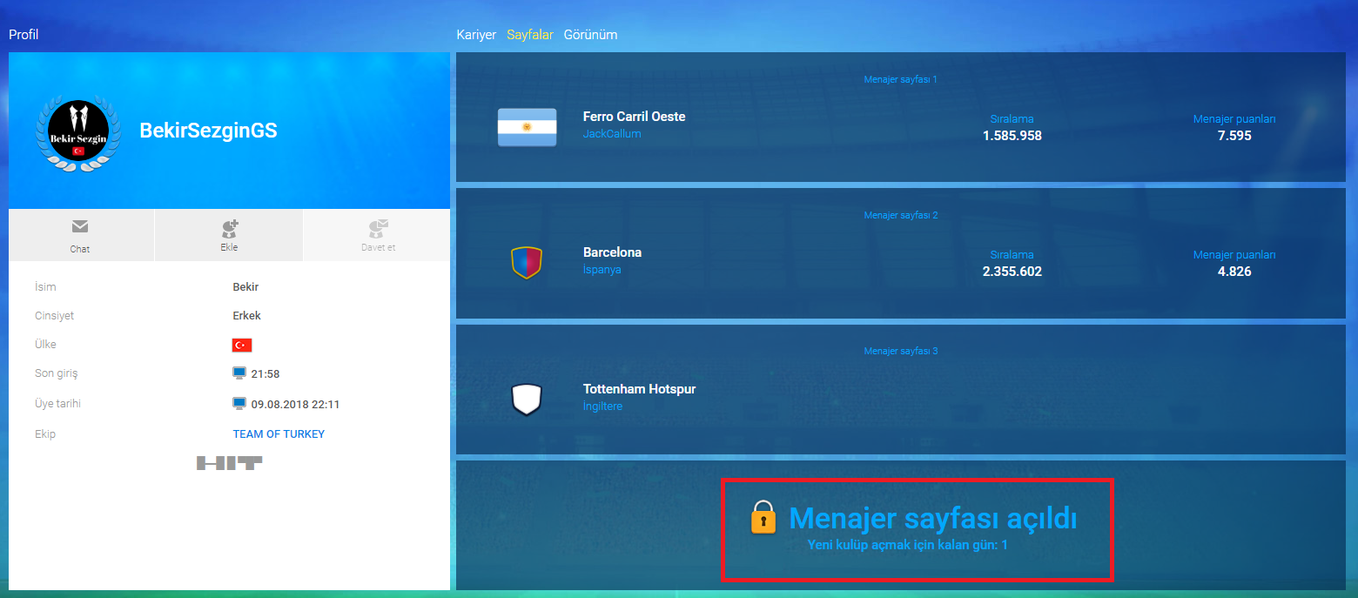Select the Tottenham Hotspur club name
Image resolution: width=1358 pixels, height=598 pixels.
pyautogui.click(x=640, y=389)
